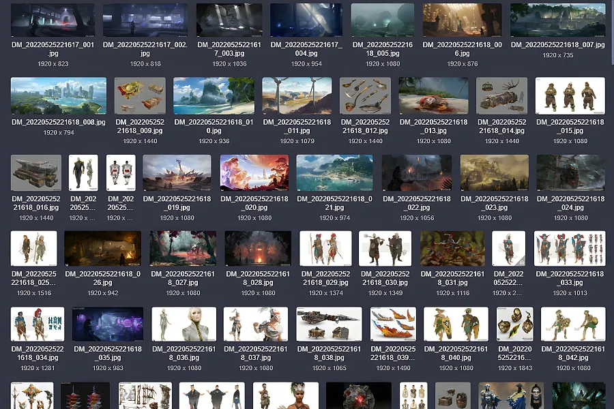Click the 1920 x 1843 dimension label

coord(515,368)
